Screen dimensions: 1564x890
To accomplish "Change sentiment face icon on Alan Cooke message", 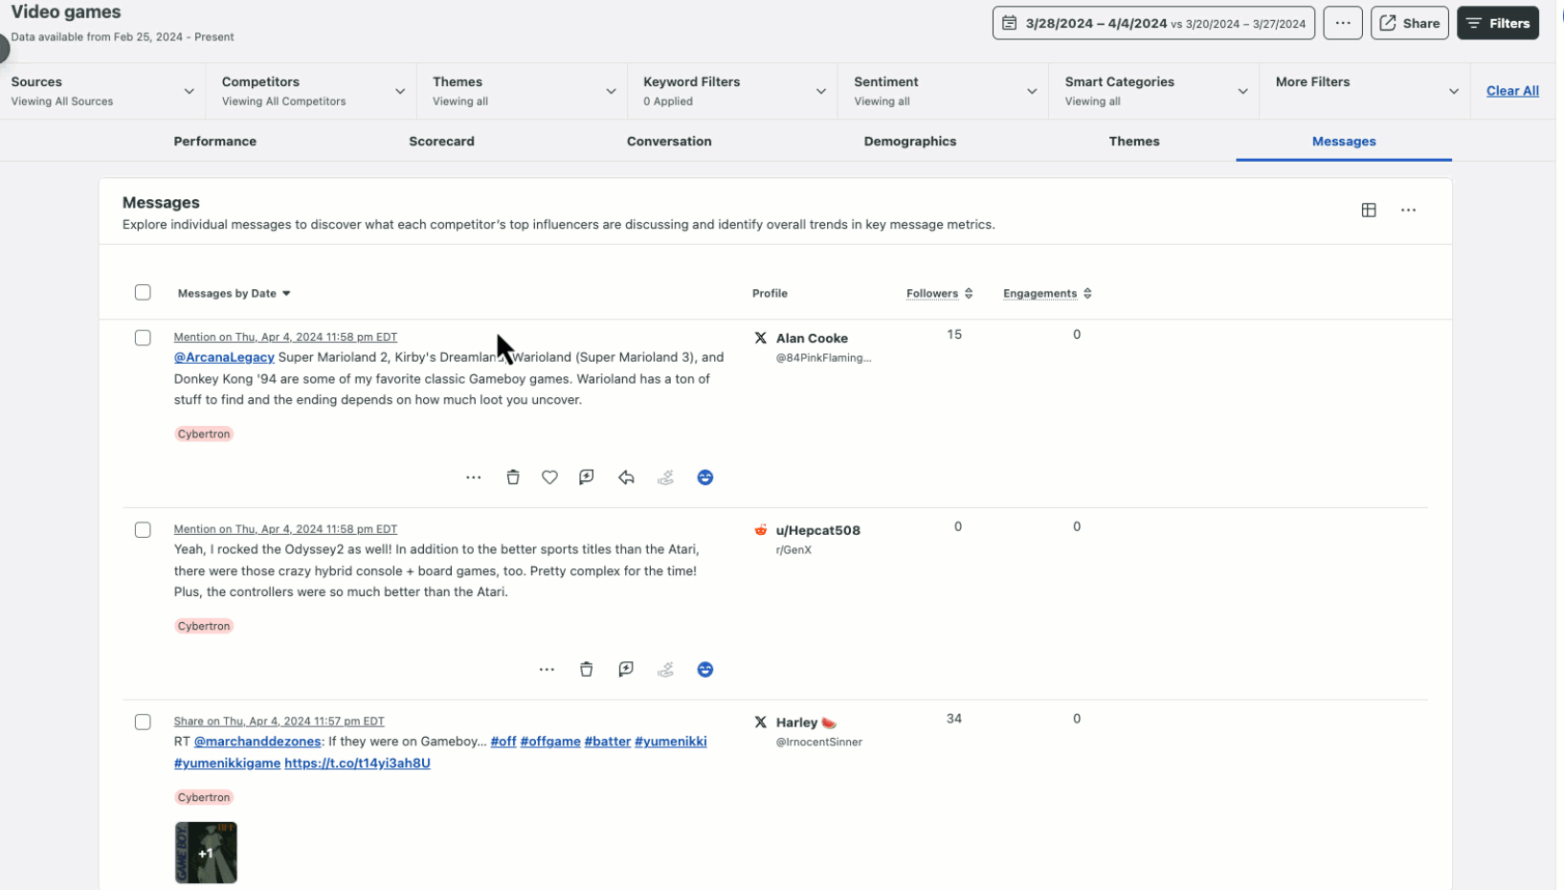I will [x=705, y=478].
